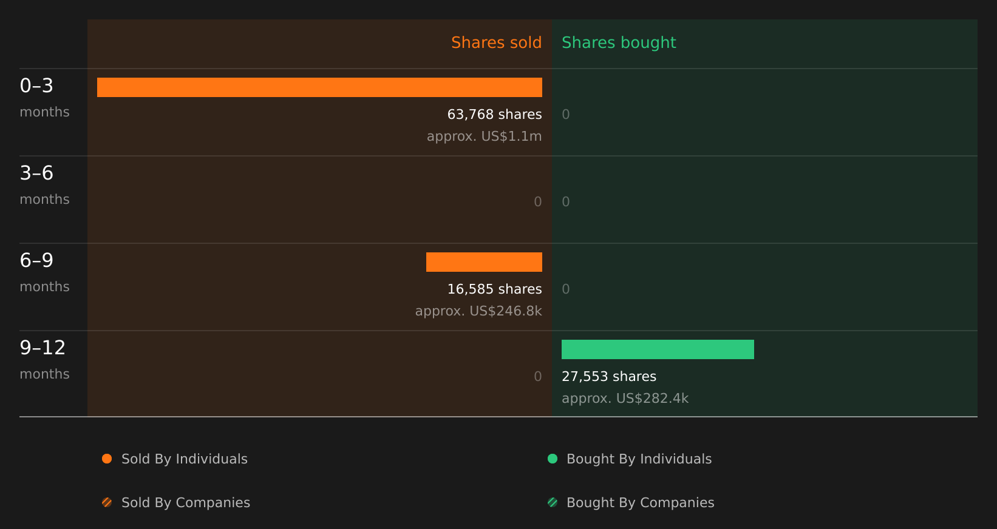Click the zero bought value in 3–6 months row
Viewport: 997px width, 529px height.
coord(566,202)
